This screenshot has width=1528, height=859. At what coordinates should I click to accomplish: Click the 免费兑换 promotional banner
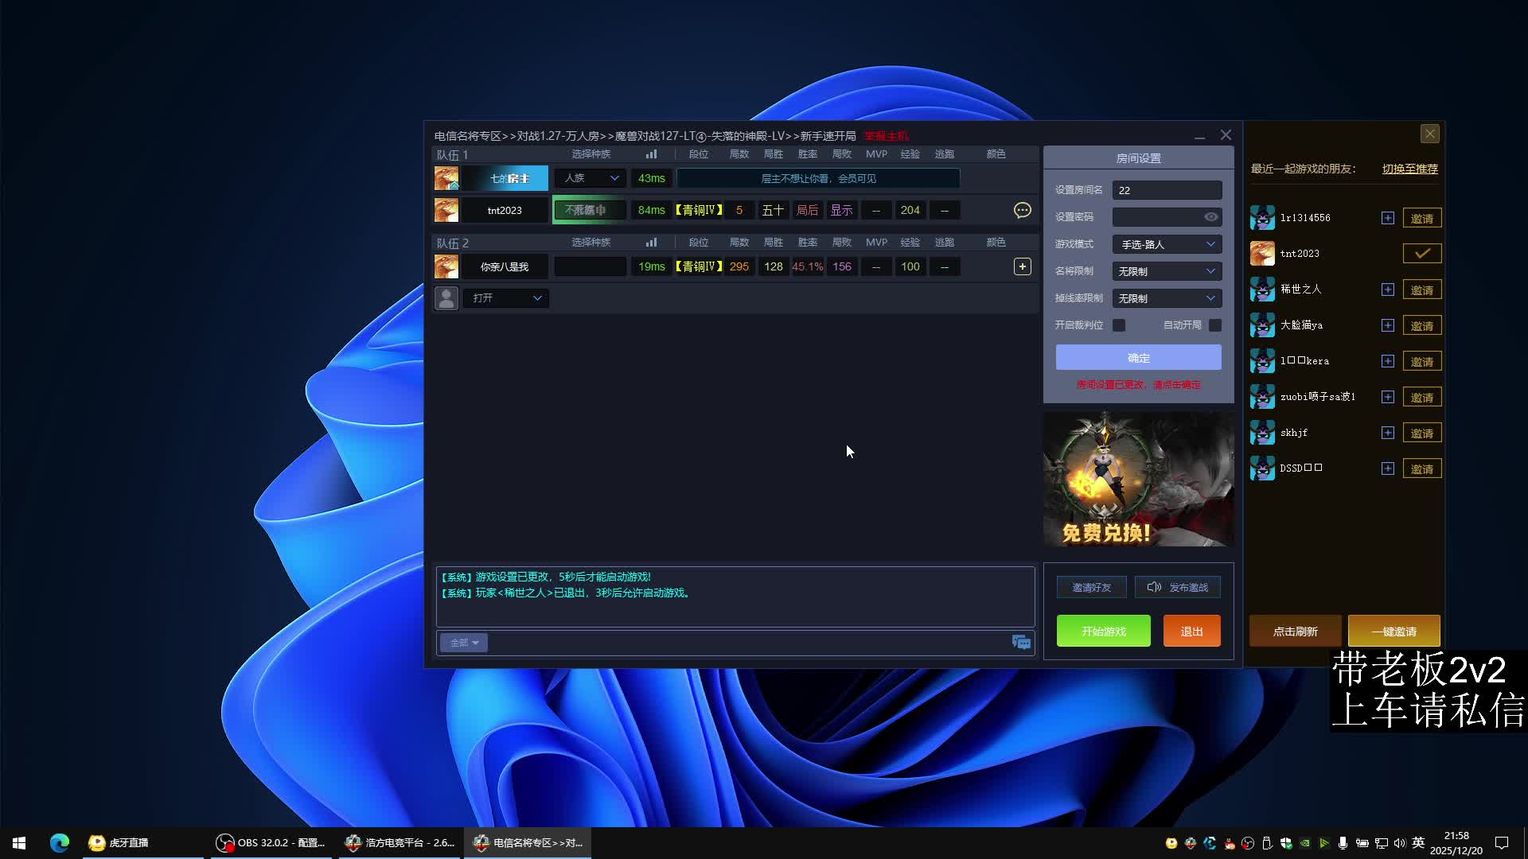click(x=1138, y=479)
